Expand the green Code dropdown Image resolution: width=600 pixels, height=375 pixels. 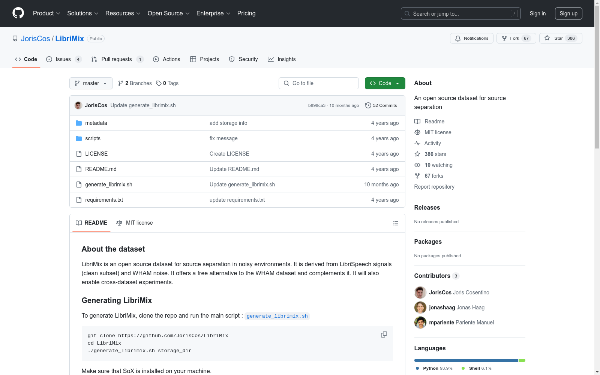coord(385,83)
